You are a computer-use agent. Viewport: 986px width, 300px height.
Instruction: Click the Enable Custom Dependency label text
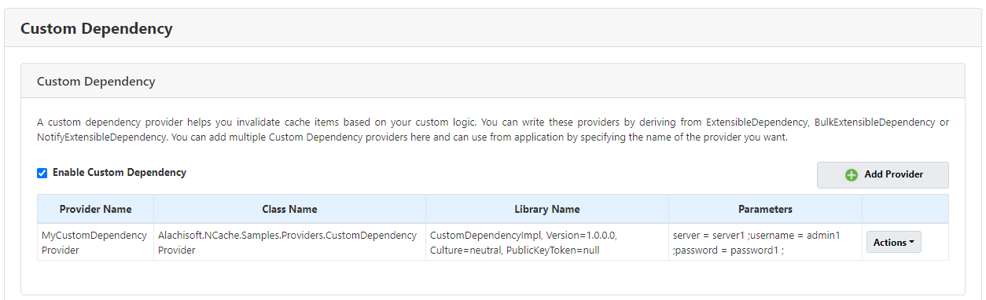tap(120, 172)
